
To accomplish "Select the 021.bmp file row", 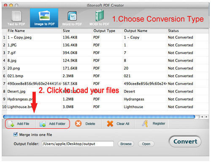I will tap(105, 76).
